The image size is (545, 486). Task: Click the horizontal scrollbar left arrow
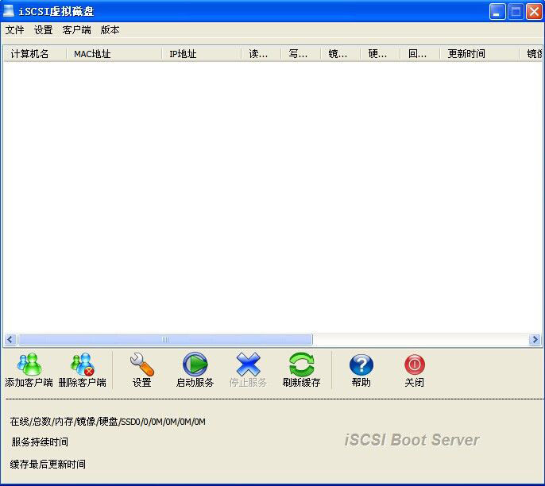[10, 339]
